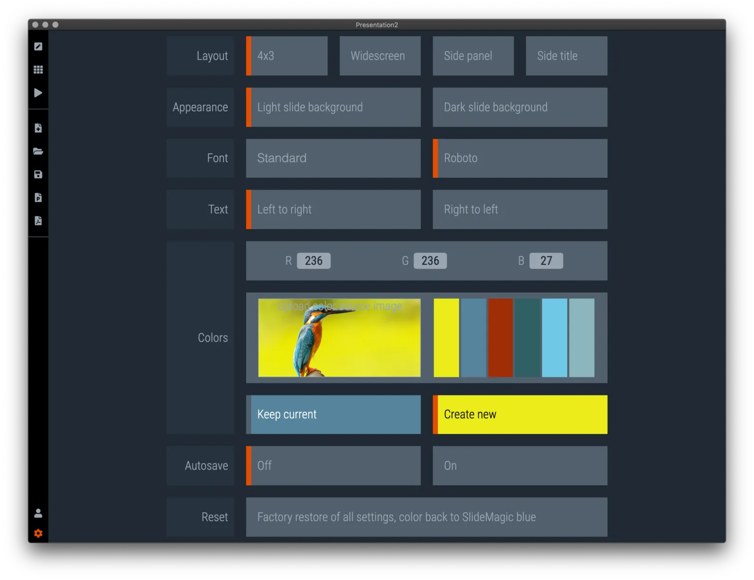The height and width of the screenshot is (580, 754).
Task: Export to PowerPoint file icon
Action: [38, 197]
